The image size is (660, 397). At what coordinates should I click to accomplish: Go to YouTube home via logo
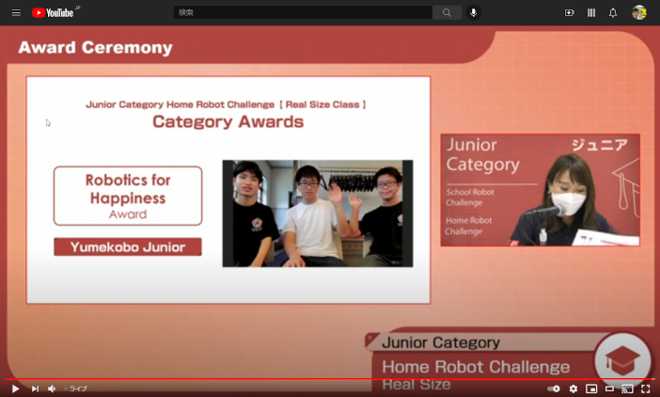pos(53,12)
